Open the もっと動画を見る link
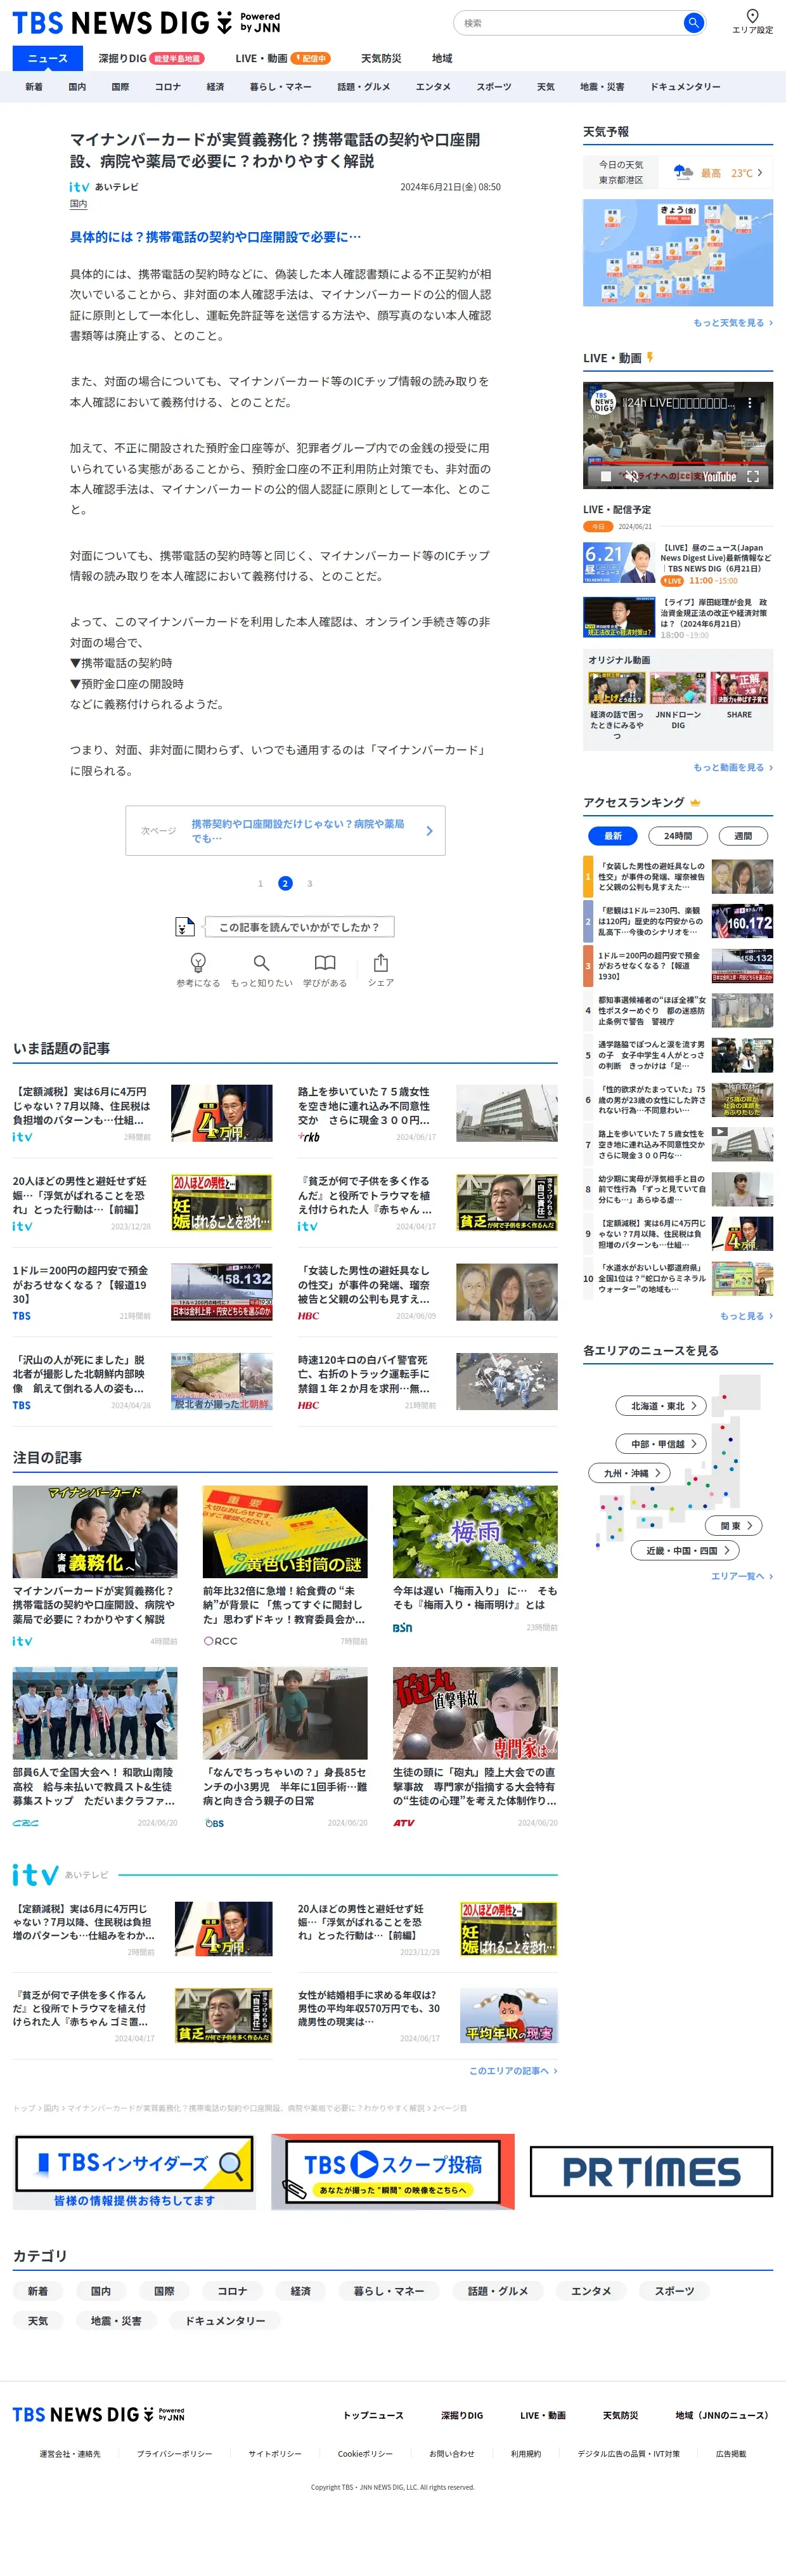The width and height of the screenshot is (786, 2576). [x=732, y=767]
